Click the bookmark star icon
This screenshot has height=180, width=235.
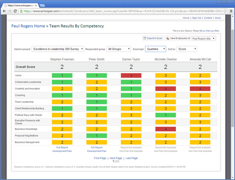click(225, 11)
